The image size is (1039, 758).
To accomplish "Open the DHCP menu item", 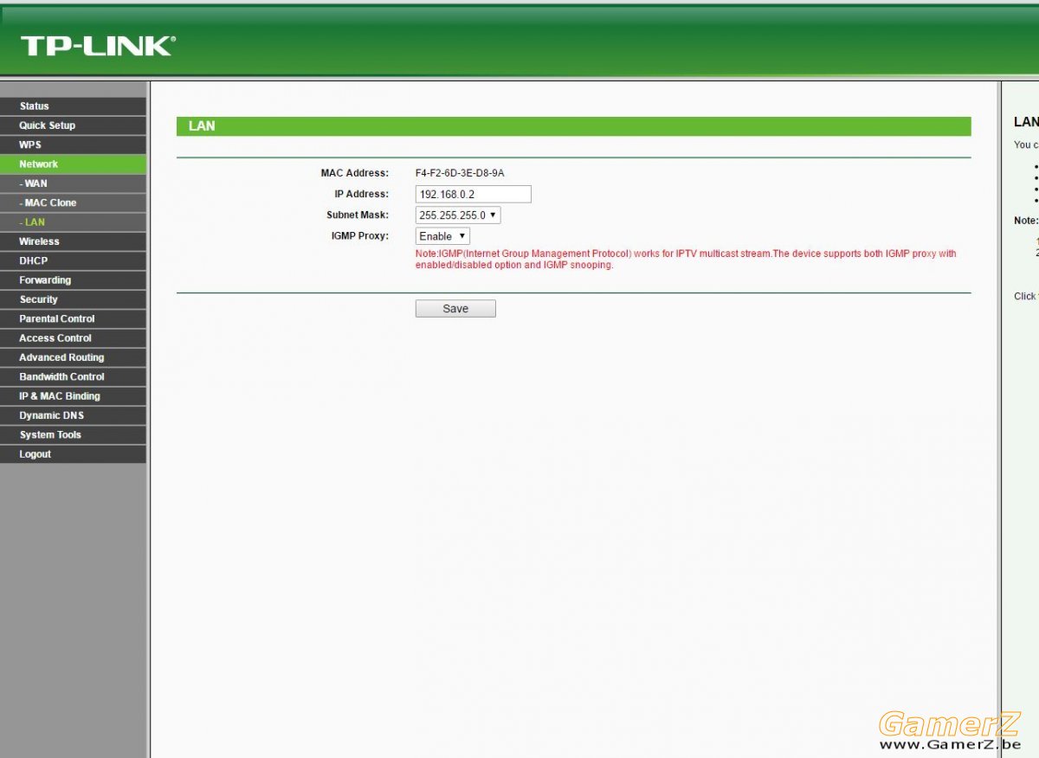I will pyautogui.click(x=73, y=260).
